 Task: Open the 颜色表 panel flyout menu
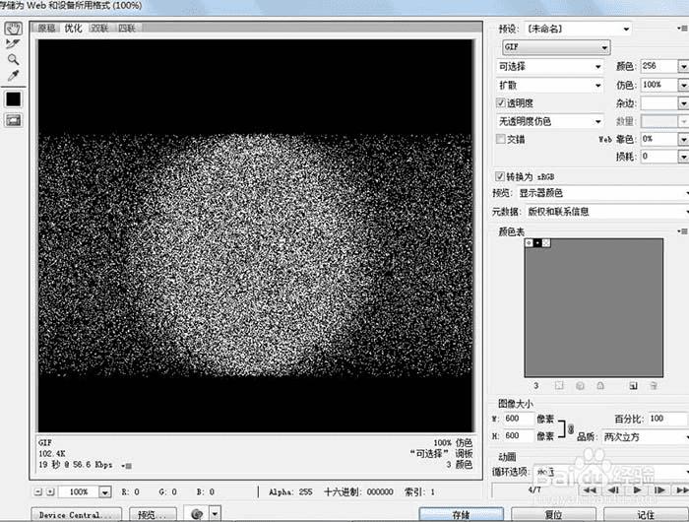click(x=682, y=231)
